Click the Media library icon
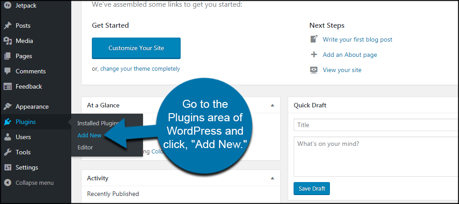The width and height of the screenshot is (459, 204). [8, 41]
